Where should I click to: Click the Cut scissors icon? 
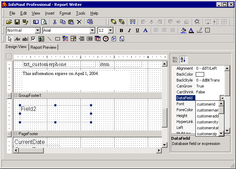coord(55,22)
